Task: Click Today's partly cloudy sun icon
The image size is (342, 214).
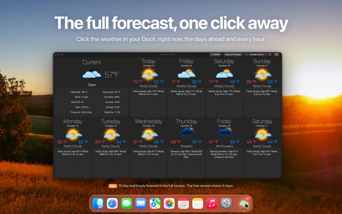Action: click(x=149, y=74)
